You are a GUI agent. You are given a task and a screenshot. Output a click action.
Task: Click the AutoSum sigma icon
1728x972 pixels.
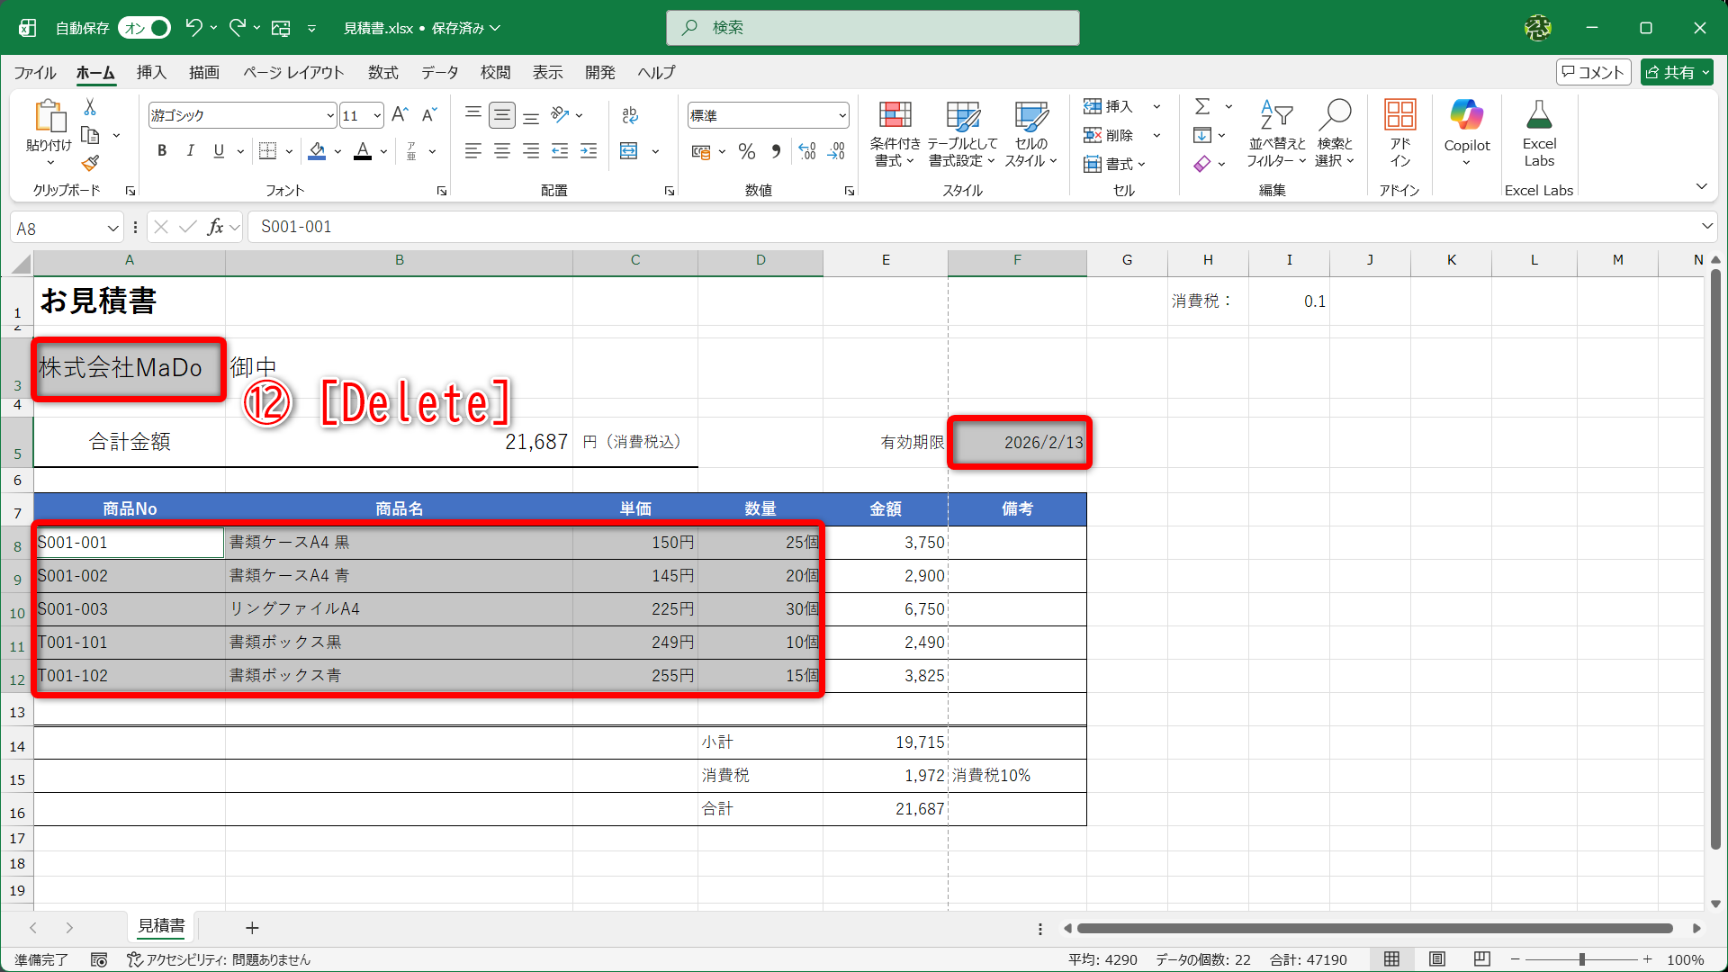pos(1201,106)
